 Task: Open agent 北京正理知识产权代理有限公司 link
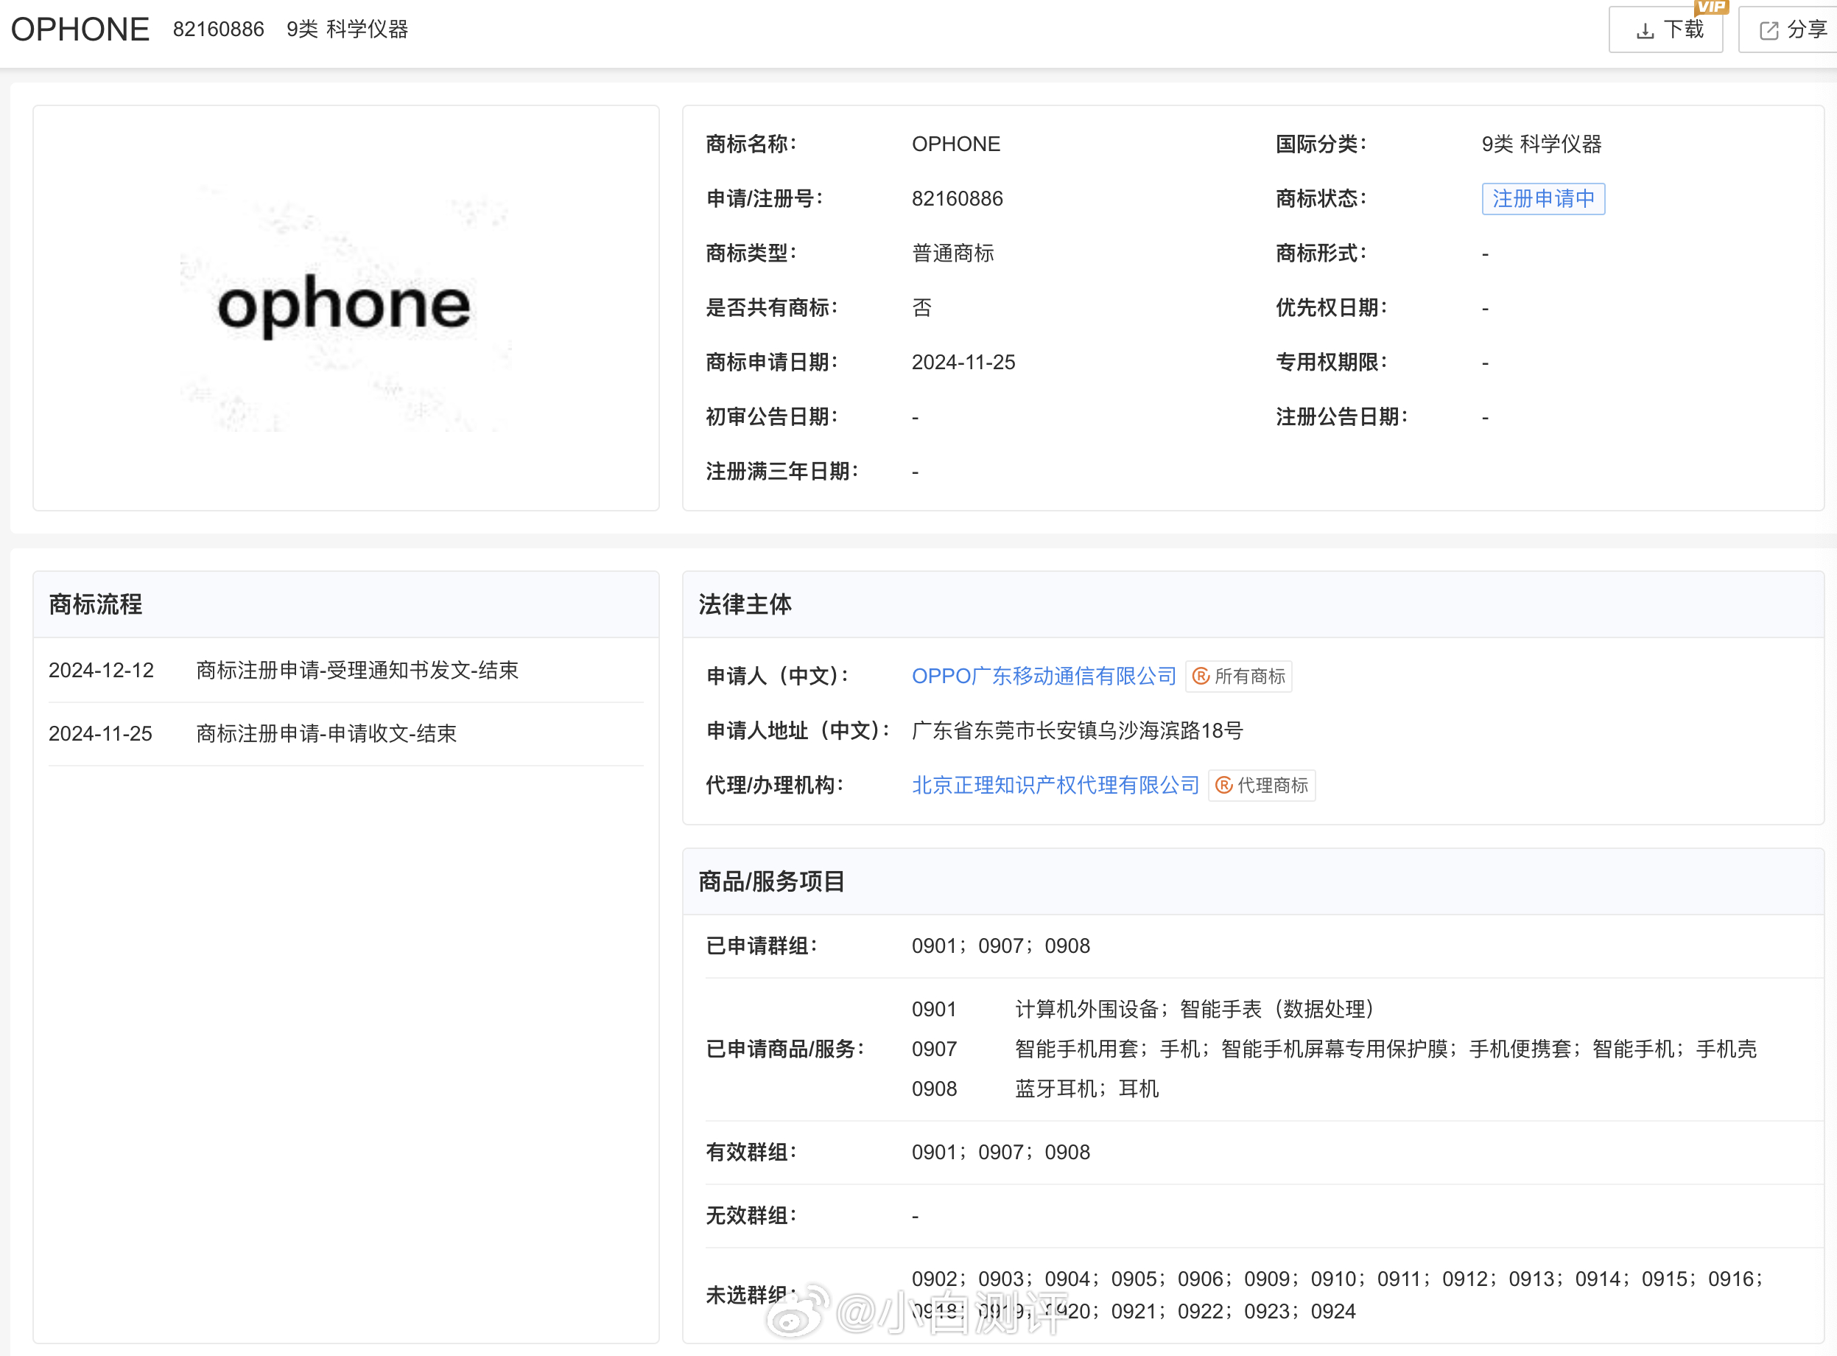click(x=1055, y=786)
